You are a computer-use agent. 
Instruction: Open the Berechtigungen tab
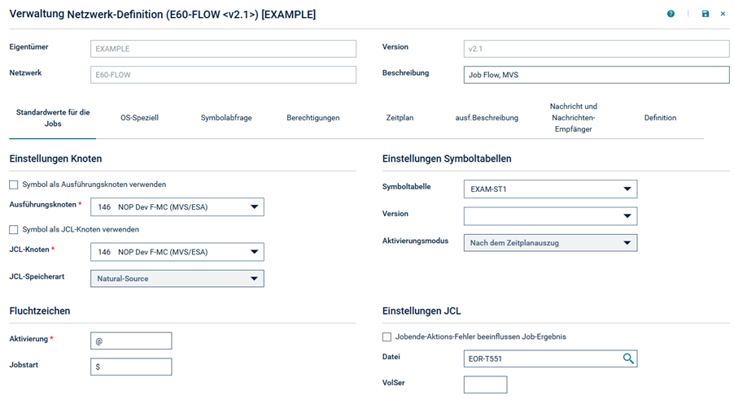pos(313,118)
